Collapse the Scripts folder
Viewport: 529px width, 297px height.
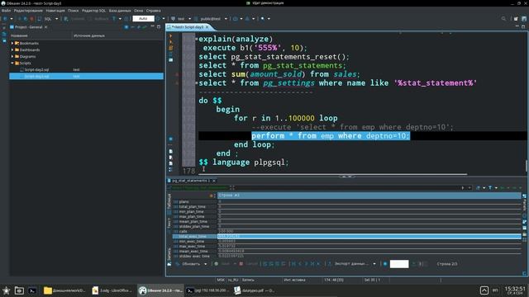[x=12, y=63]
